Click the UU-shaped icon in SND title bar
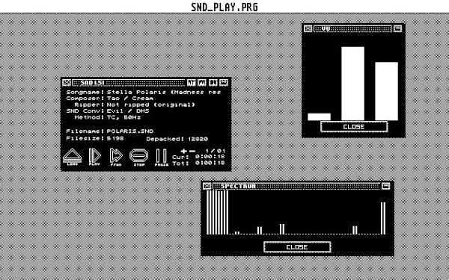The image size is (449, 280). [213, 83]
